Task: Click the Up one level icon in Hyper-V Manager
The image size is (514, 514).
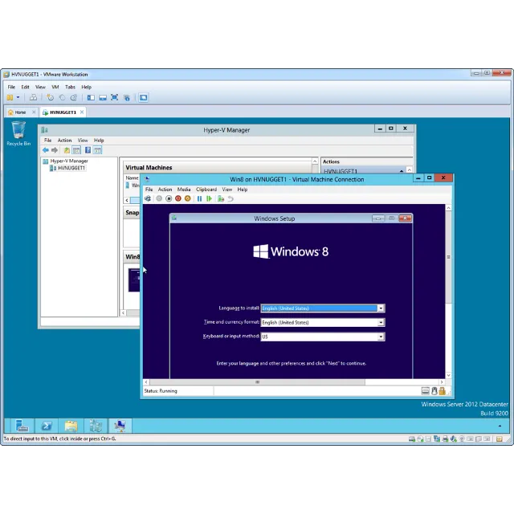Action: click(67, 150)
